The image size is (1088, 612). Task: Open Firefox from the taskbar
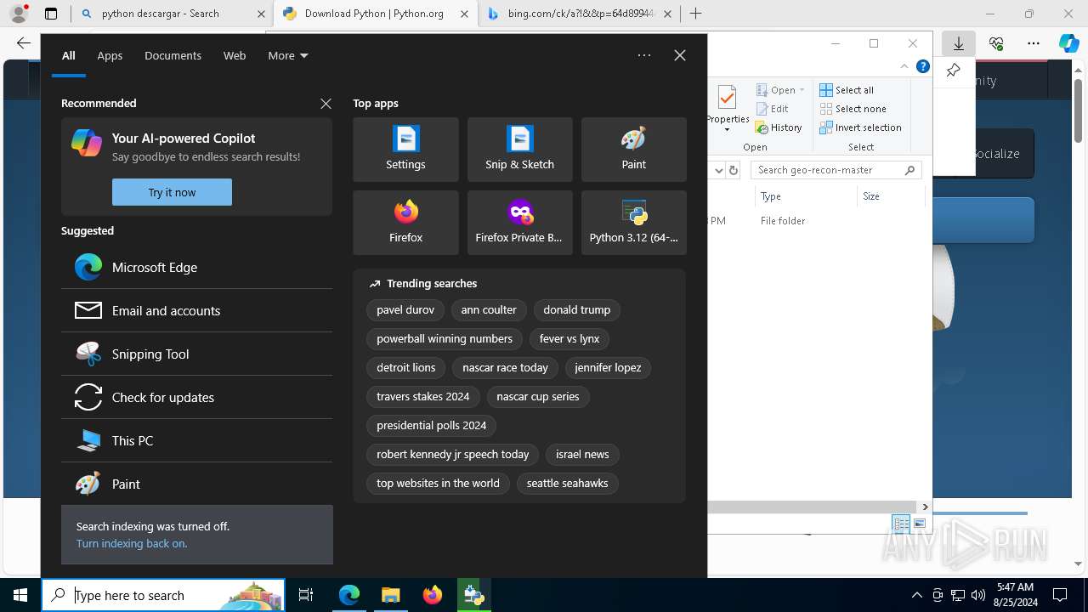pos(432,595)
